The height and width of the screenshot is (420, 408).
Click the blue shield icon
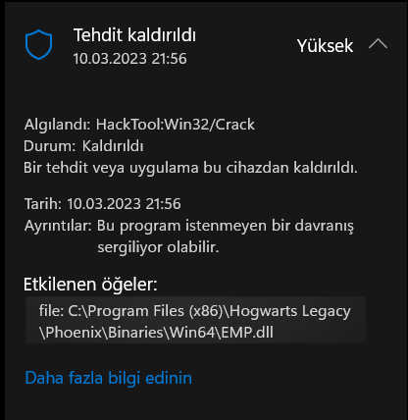point(39,44)
